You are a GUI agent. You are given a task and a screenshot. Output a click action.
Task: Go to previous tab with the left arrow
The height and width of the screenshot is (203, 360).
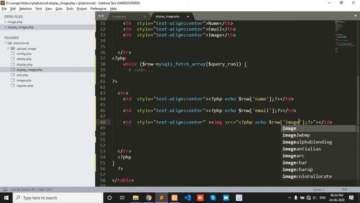pos(99,16)
